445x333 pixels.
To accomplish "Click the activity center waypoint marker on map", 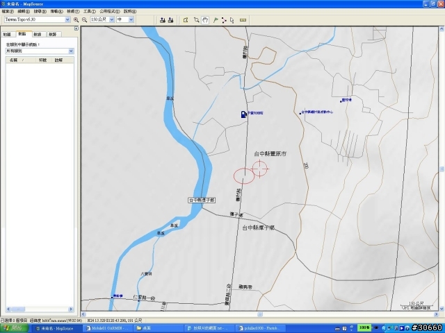I will [x=300, y=113].
